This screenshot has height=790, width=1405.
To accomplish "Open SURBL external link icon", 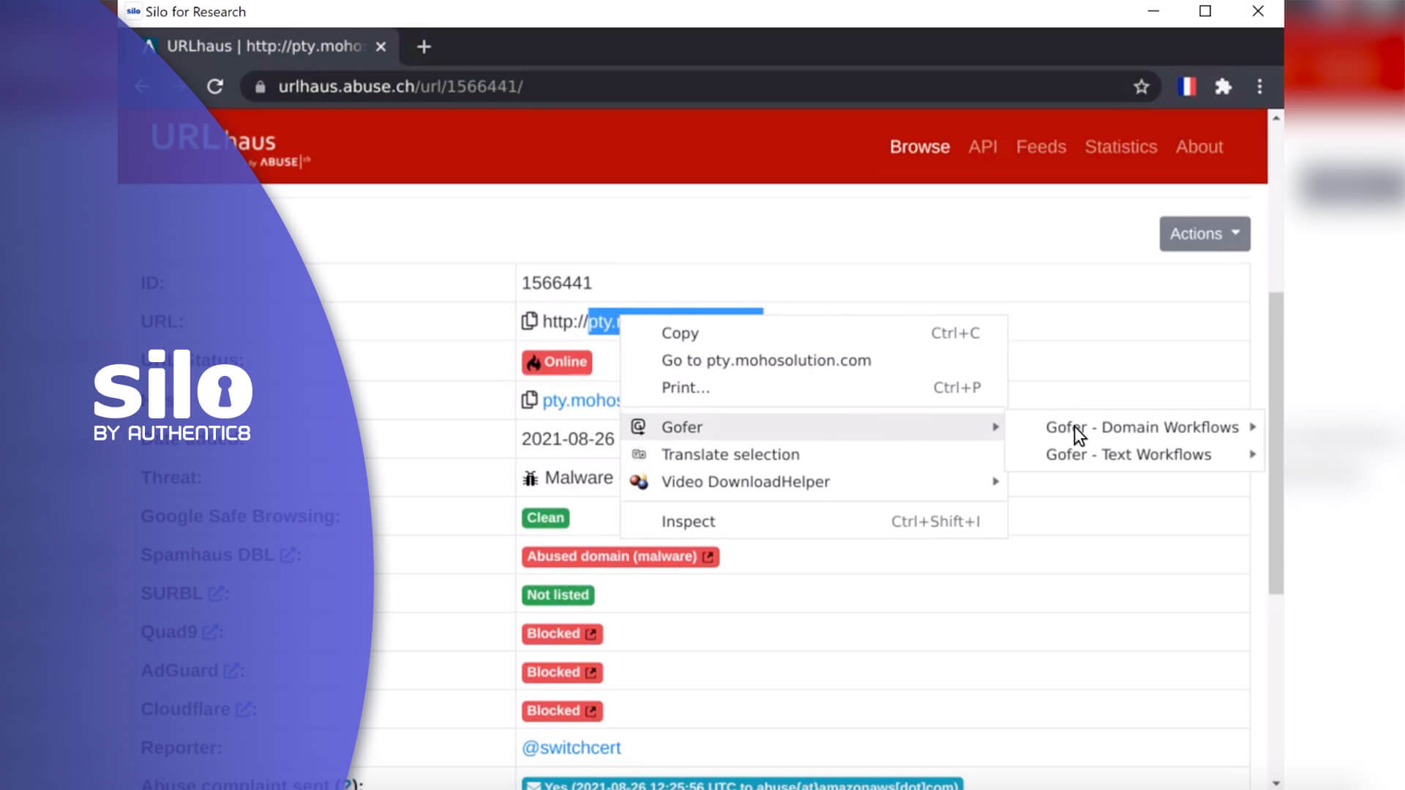I will tap(215, 594).
